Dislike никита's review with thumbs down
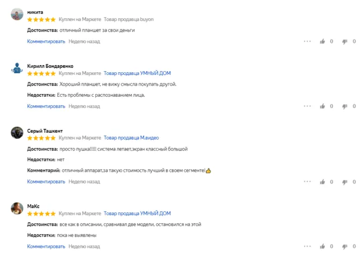The width and height of the screenshot is (364, 259). tap(345, 41)
